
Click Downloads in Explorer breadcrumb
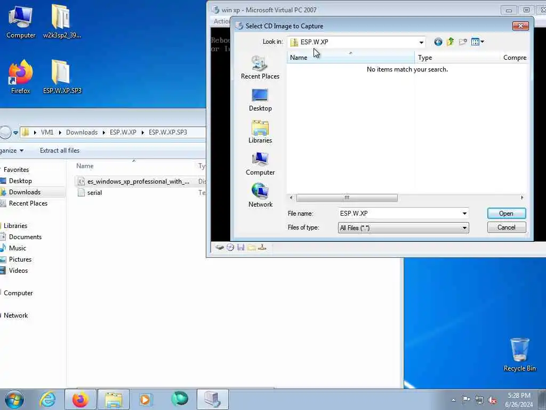coord(82,132)
